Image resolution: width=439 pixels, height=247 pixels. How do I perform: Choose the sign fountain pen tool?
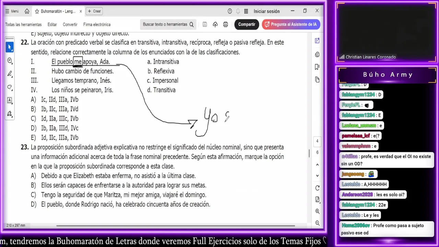coord(10,114)
